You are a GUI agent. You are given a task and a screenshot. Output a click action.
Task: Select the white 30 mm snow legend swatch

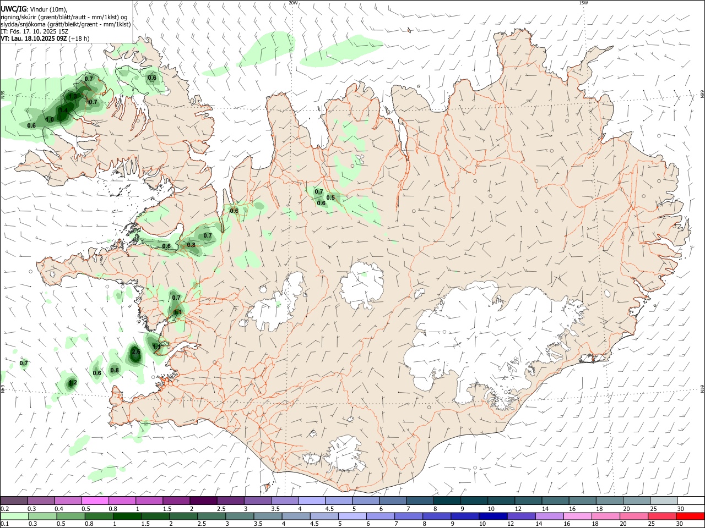click(x=691, y=501)
